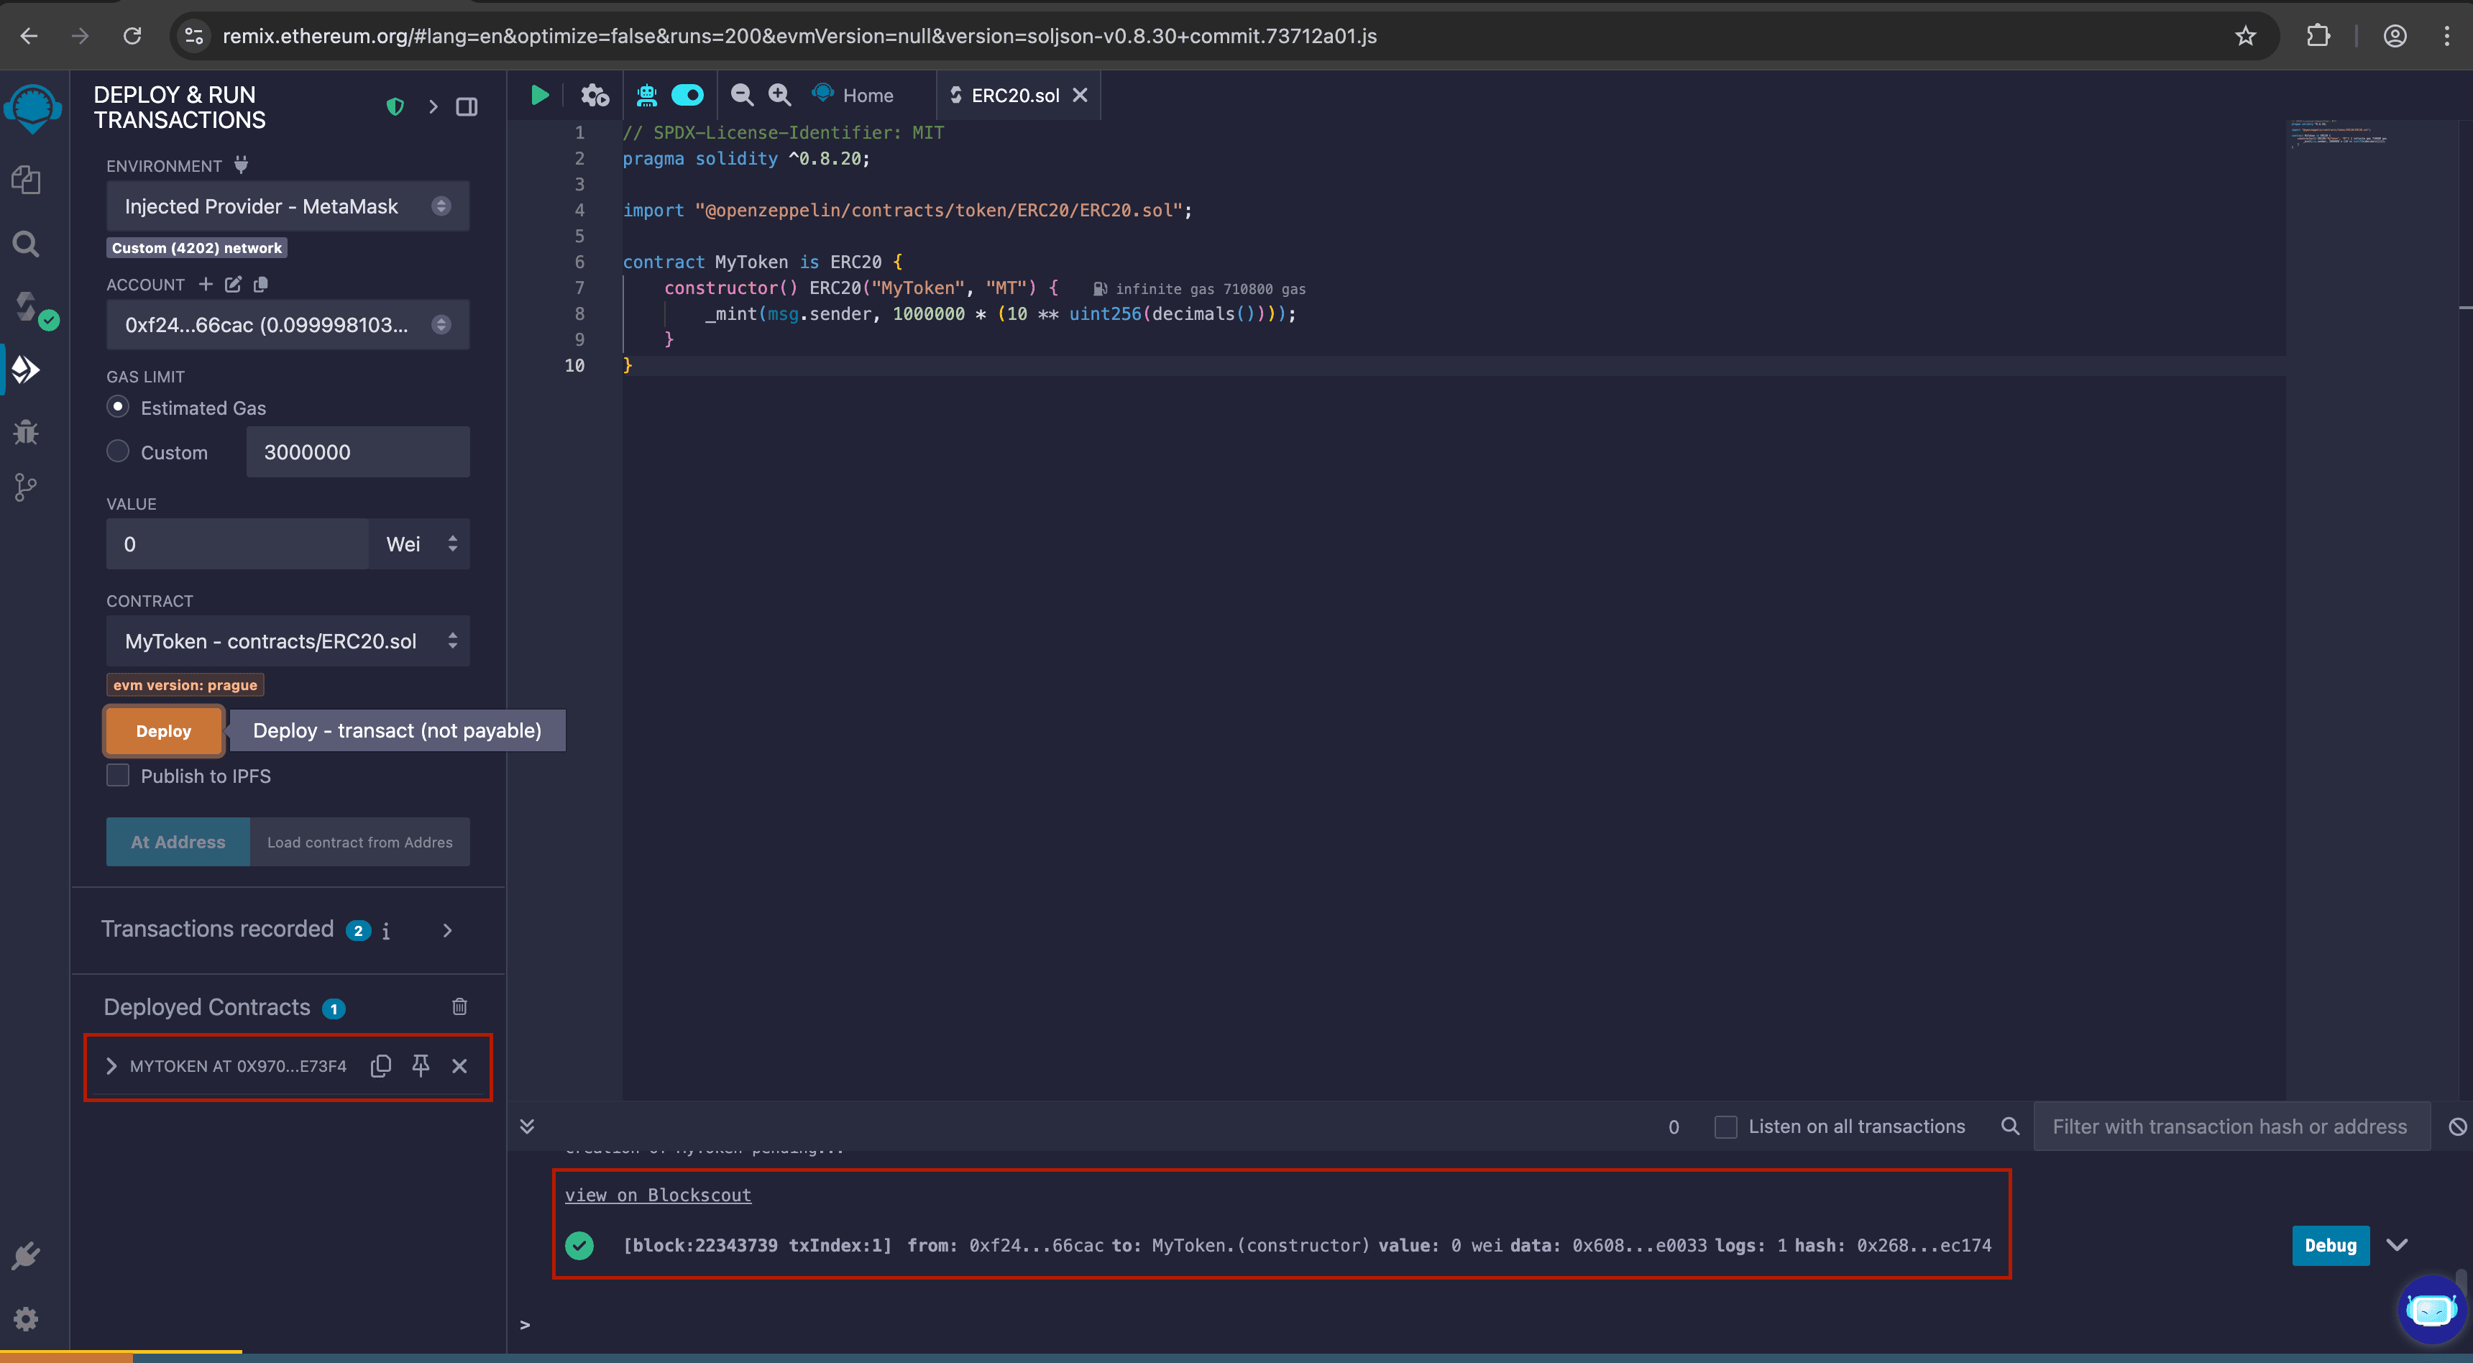Zoom in the editor font
This screenshot has width=2473, height=1363.
tap(779, 95)
